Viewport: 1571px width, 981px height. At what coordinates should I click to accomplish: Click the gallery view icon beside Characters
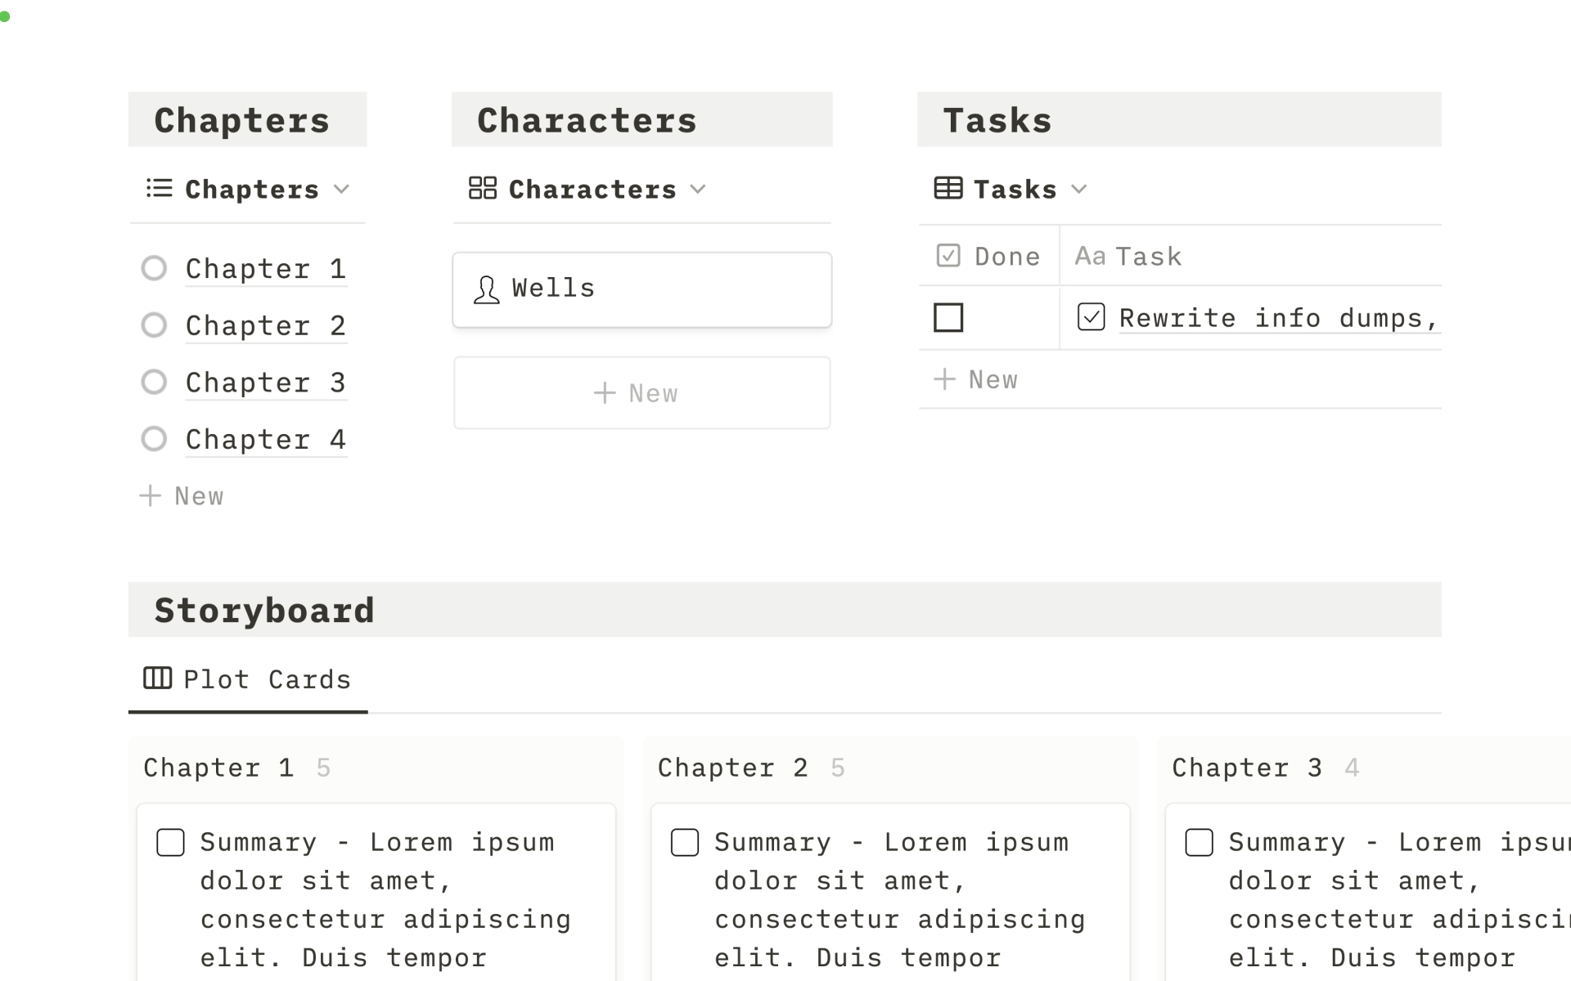pos(482,188)
